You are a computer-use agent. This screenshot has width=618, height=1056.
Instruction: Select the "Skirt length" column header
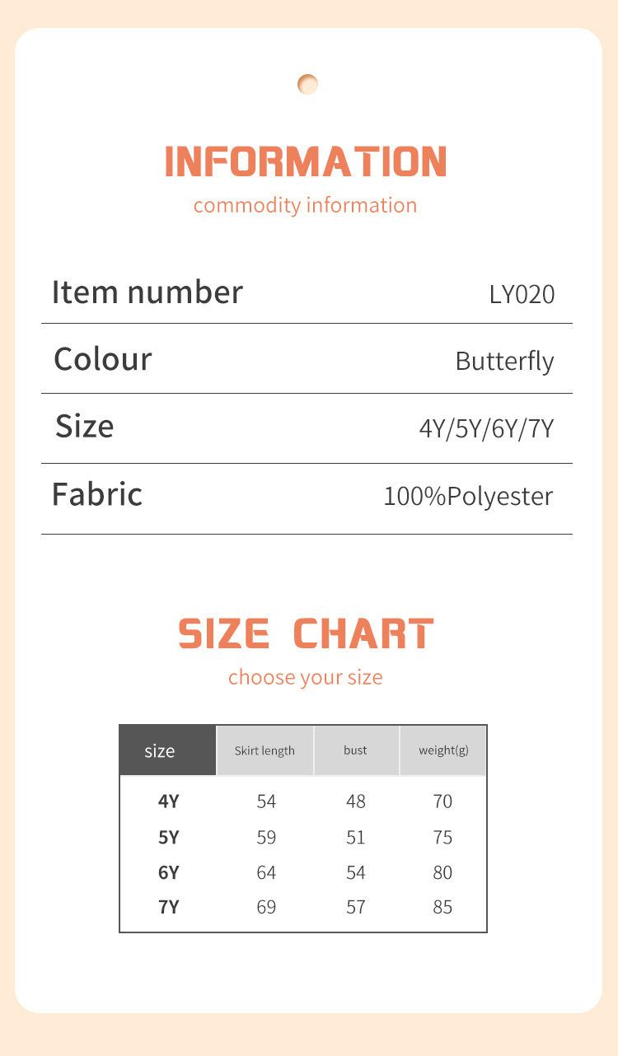(265, 750)
